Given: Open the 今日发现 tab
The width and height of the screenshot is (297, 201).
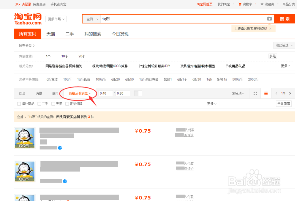Looking at the screenshot, I should pyautogui.click(x=120, y=34).
